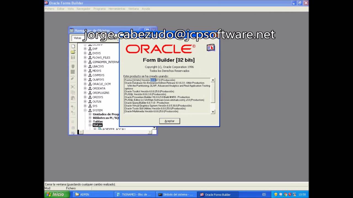Select the SYS schema in the tree
Screen dimensions: 353x198
(x=95, y=106)
